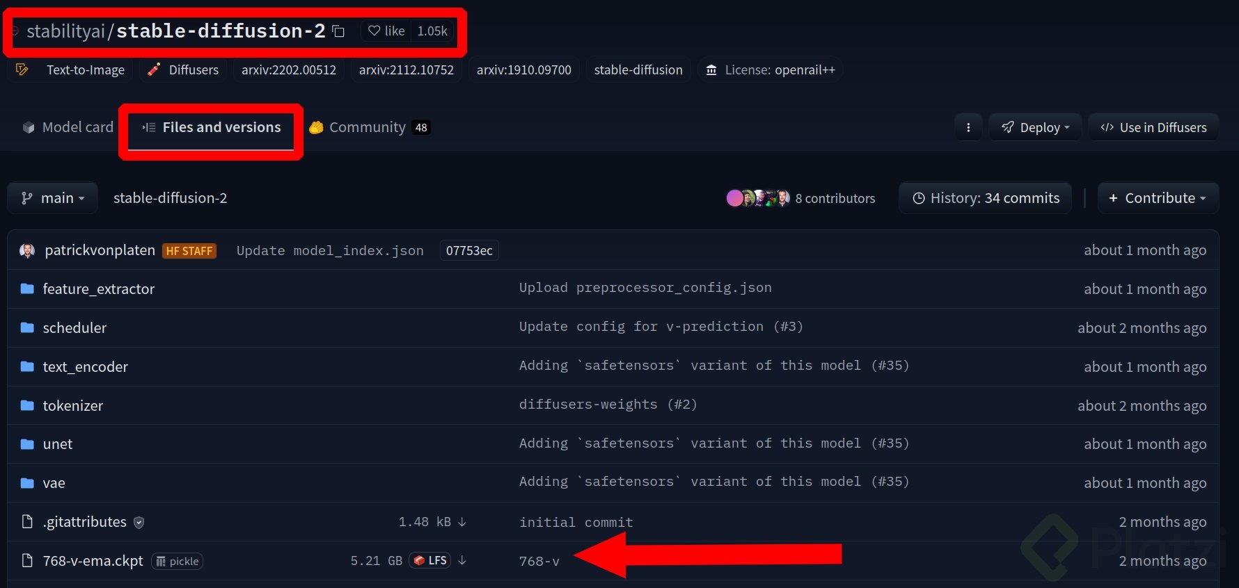Open commit hash 07753ec
This screenshot has width=1239, height=588.
pos(469,251)
